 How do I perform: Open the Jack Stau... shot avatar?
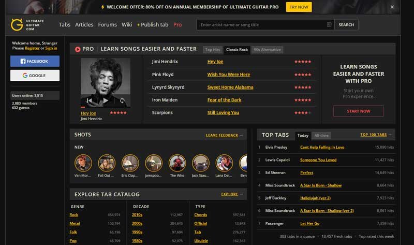click(201, 163)
